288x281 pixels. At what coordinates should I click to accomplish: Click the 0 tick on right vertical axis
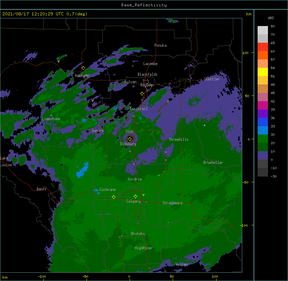(249, 139)
